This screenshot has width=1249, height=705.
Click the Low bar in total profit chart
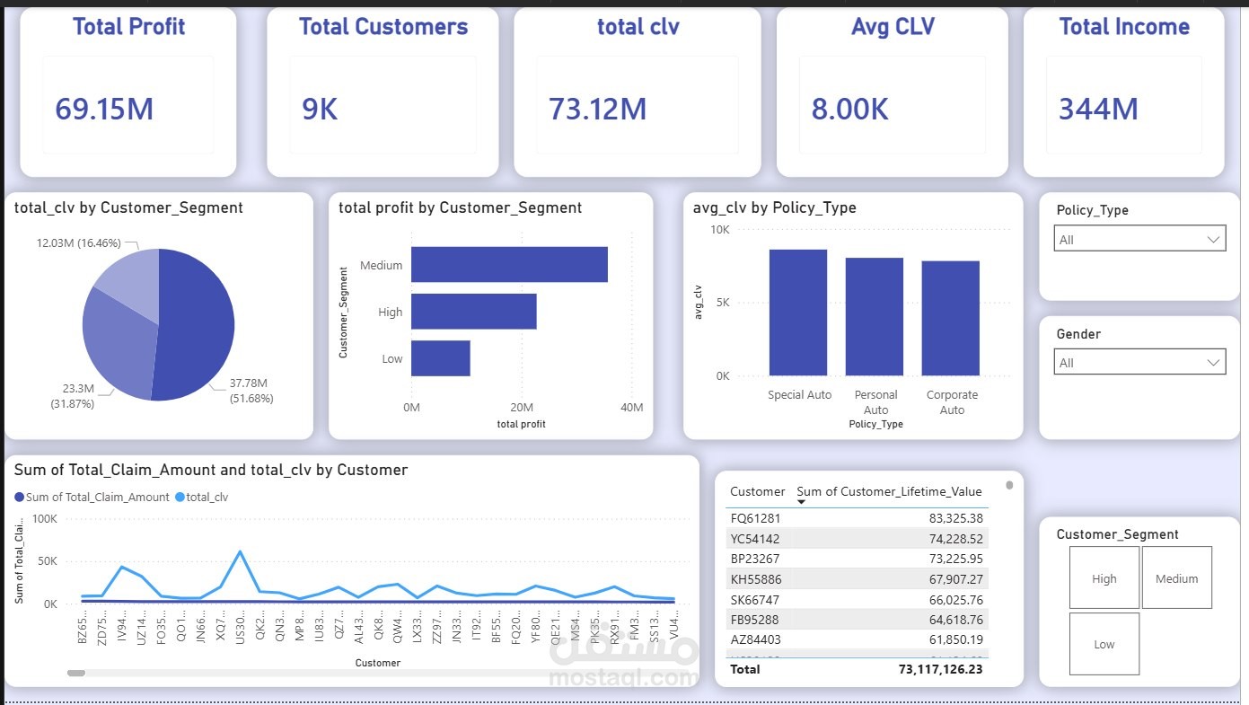click(x=440, y=357)
